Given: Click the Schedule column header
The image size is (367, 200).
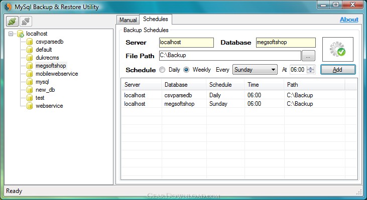Looking at the screenshot, I should (x=225, y=85).
